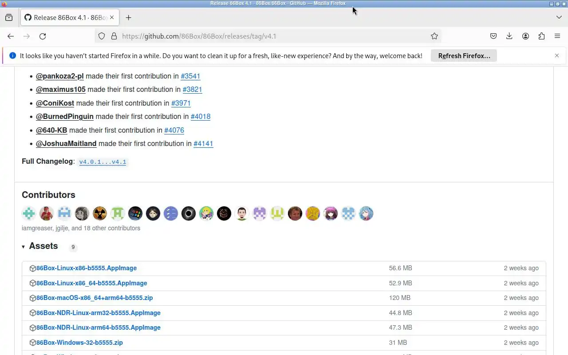
Task: Download 86Box-Linux-x86_64-b5555.AppImage
Action: pyautogui.click(x=91, y=283)
